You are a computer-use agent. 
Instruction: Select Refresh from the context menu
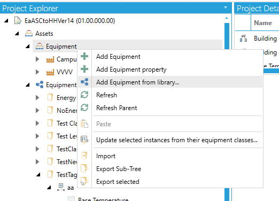click(x=106, y=95)
